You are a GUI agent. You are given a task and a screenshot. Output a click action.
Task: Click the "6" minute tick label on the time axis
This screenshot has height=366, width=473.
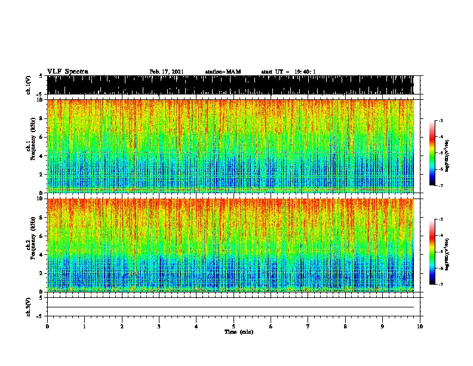(x=271, y=327)
